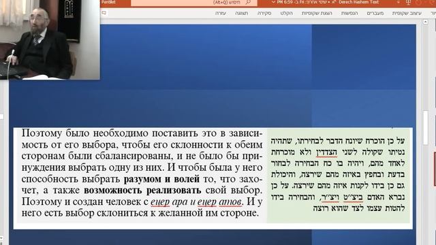The width and height of the screenshot is (436, 245).
Task: Click the Derech Hashem Text file name
Action: click(x=359, y=2)
